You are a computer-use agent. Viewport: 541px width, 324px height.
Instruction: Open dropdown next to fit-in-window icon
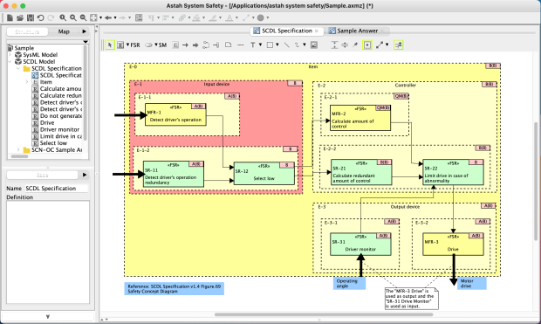pos(100,17)
